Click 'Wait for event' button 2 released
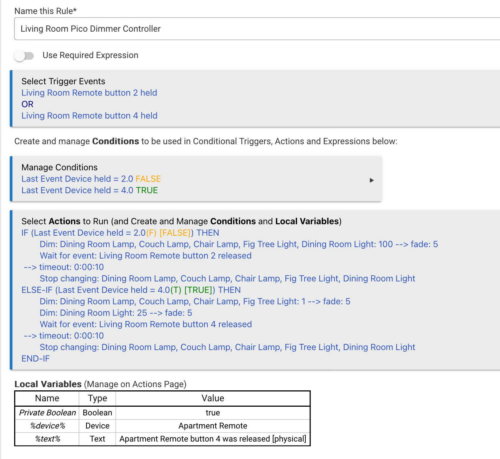Viewport: 500px width, 459px height. 145,256
